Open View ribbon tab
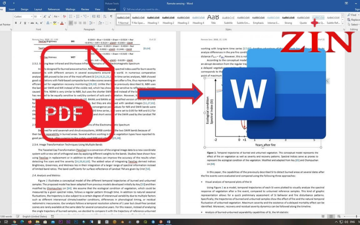360x225 pixels. tap(98, 9)
